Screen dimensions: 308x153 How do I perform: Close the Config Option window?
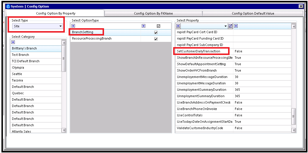pyautogui.click(x=301, y=6)
